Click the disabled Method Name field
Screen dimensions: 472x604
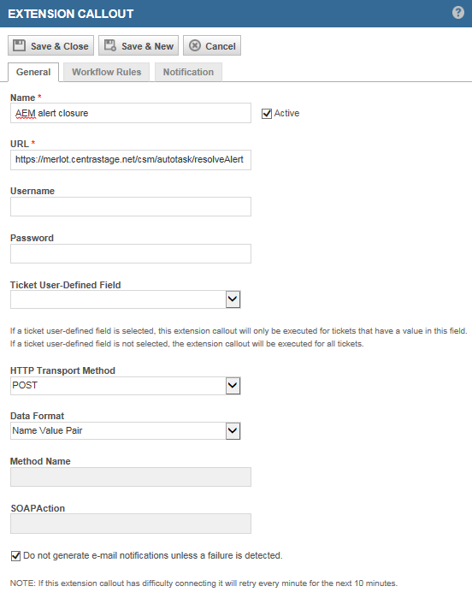pos(131,477)
